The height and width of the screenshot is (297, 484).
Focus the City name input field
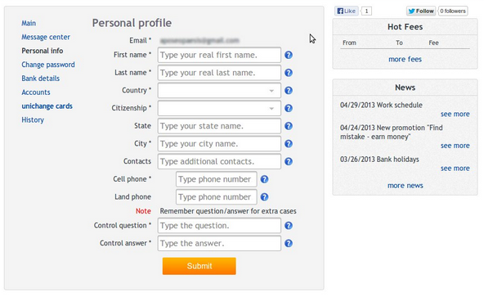[219, 144]
